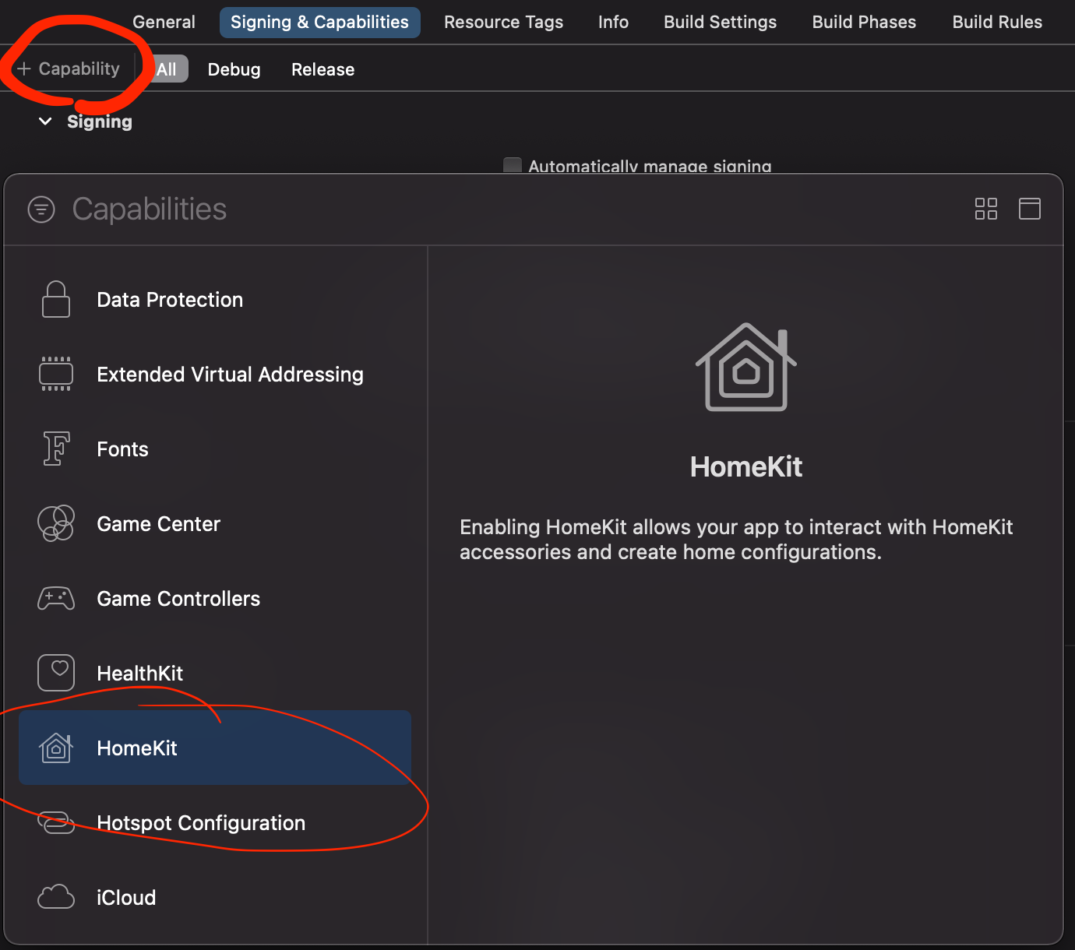The width and height of the screenshot is (1075, 950).
Task: Switch to grid view icon
Action: [x=986, y=209]
